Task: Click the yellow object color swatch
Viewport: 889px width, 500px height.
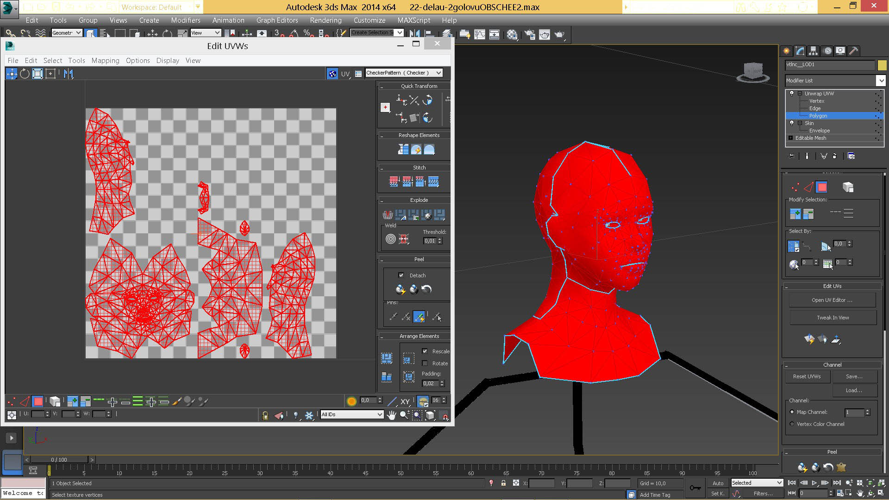Action: (x=882, y=65)
